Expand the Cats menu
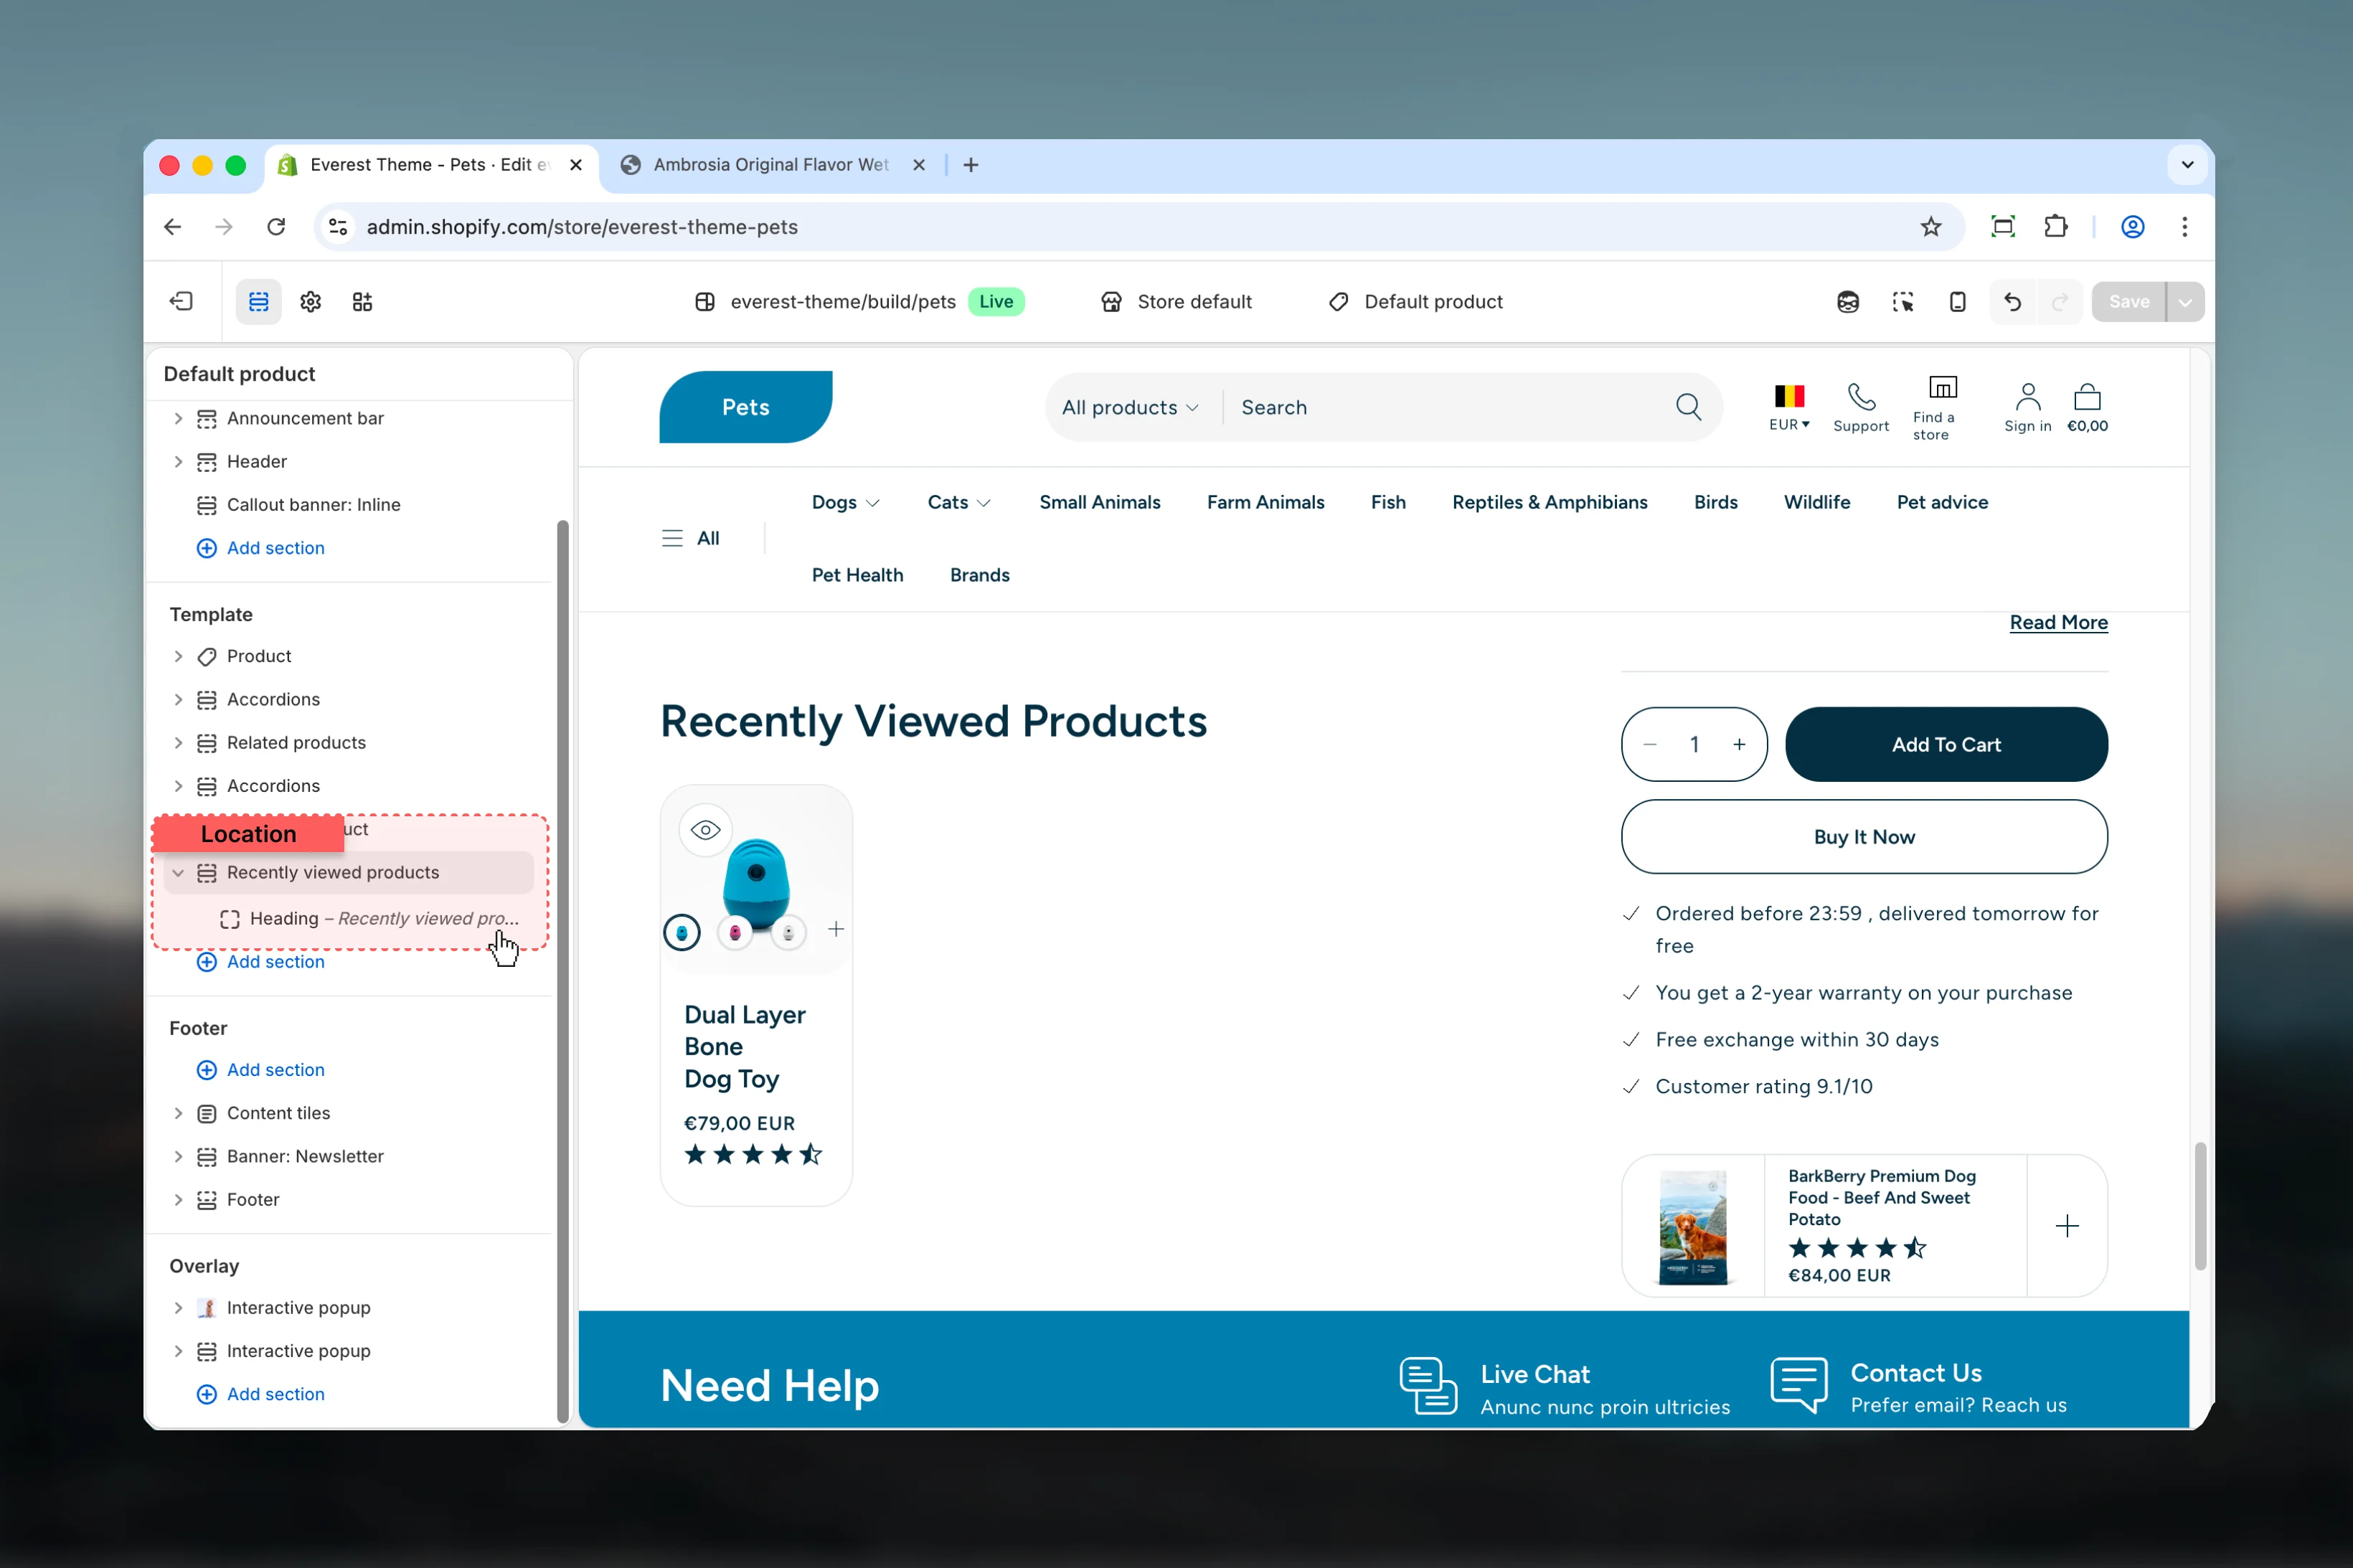The height and width of the screenshot is (1568, 2353). tap(959, 502)
